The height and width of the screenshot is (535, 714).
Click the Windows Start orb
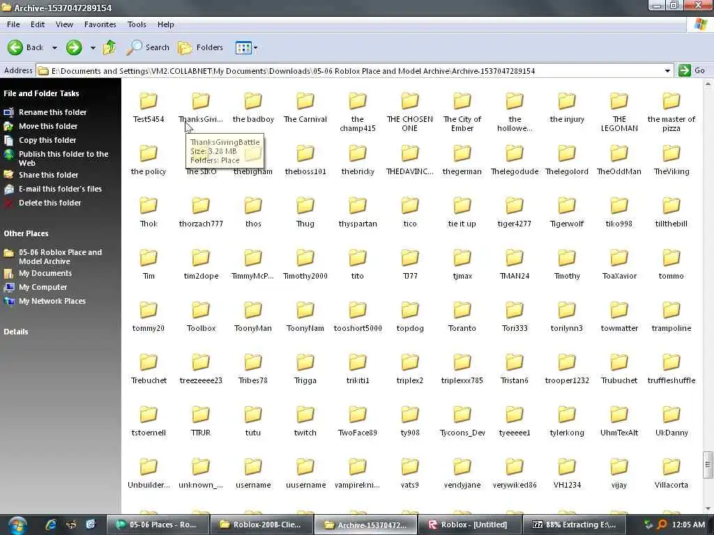point(17,525)
